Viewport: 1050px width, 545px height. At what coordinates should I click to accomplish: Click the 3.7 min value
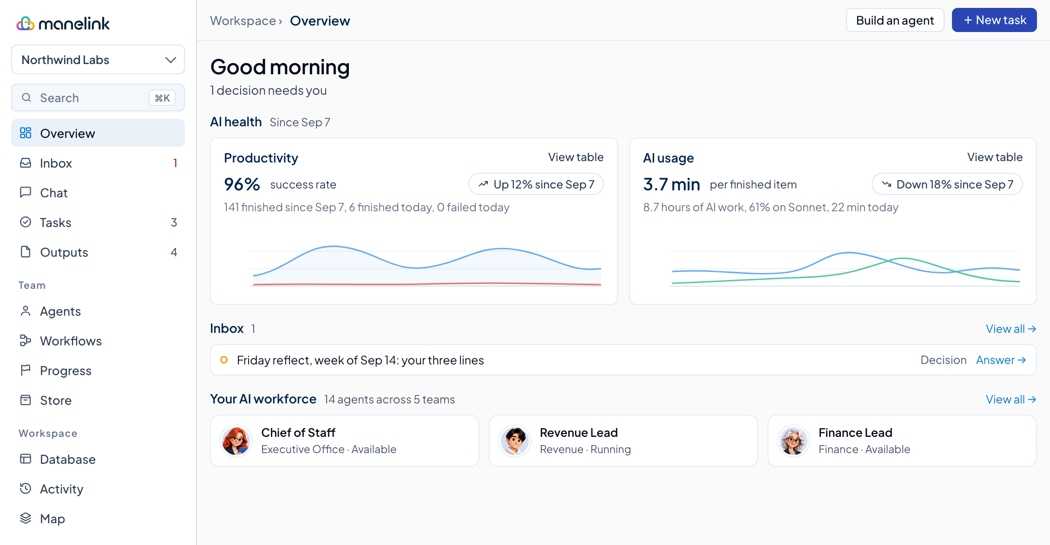[671, 184]
